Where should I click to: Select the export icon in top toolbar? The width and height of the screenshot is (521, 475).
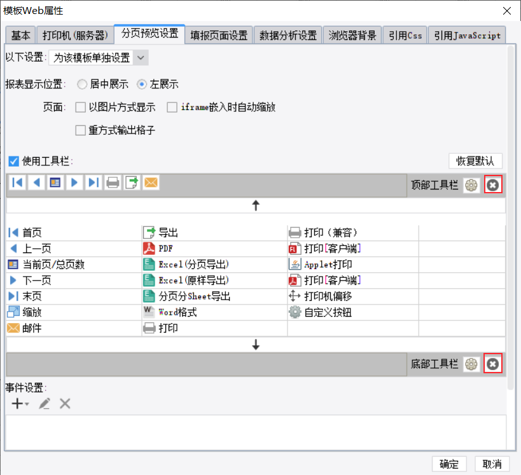[132, 182]
